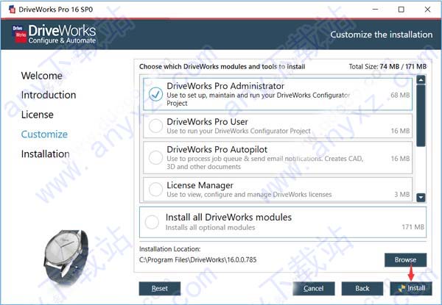Maximize the DriveWorks installer window
This screenshot has height=305, width=442.
click(x=401, y=10)
